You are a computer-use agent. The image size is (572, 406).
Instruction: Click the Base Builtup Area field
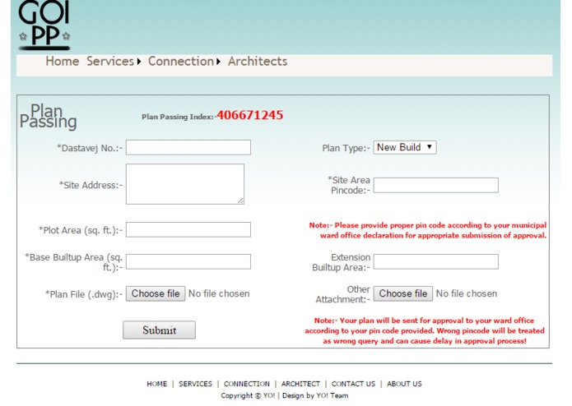188,262
